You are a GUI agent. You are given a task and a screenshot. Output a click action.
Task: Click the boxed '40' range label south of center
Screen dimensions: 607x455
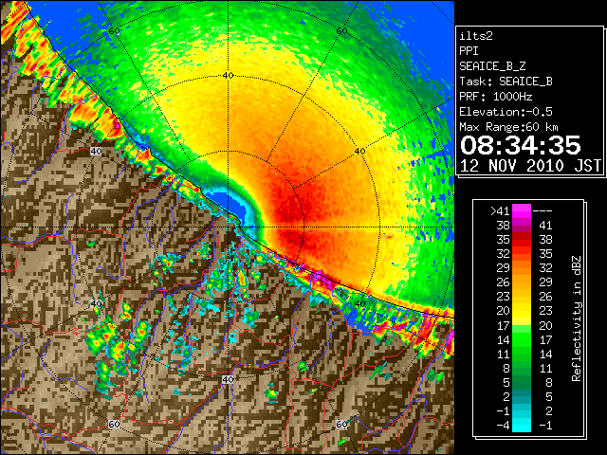(228, 379)
